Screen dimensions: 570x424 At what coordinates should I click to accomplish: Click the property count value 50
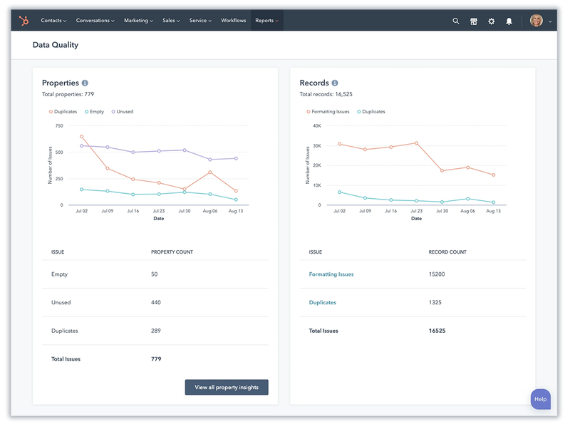(155, 274)
